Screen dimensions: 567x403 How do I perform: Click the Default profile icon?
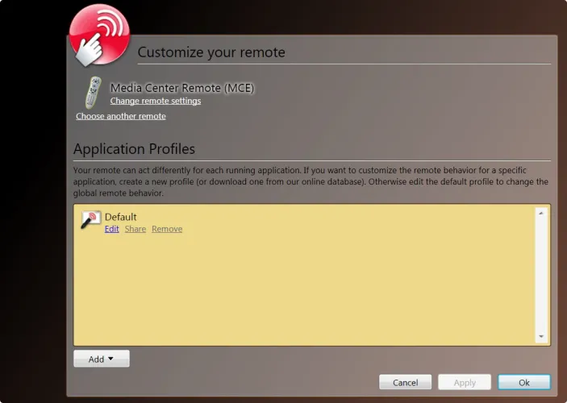(x=91, y=220)
